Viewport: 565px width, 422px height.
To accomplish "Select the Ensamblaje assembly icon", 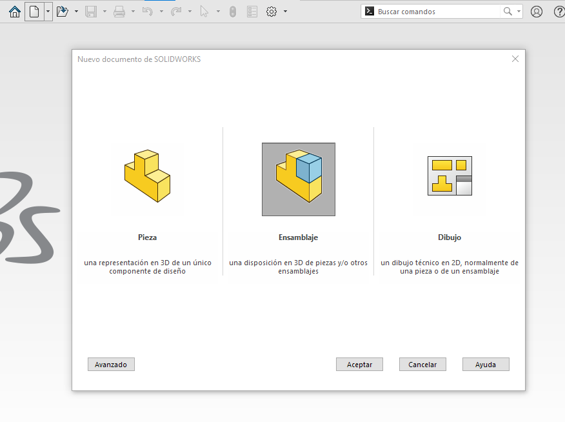I will pos(299,179).
